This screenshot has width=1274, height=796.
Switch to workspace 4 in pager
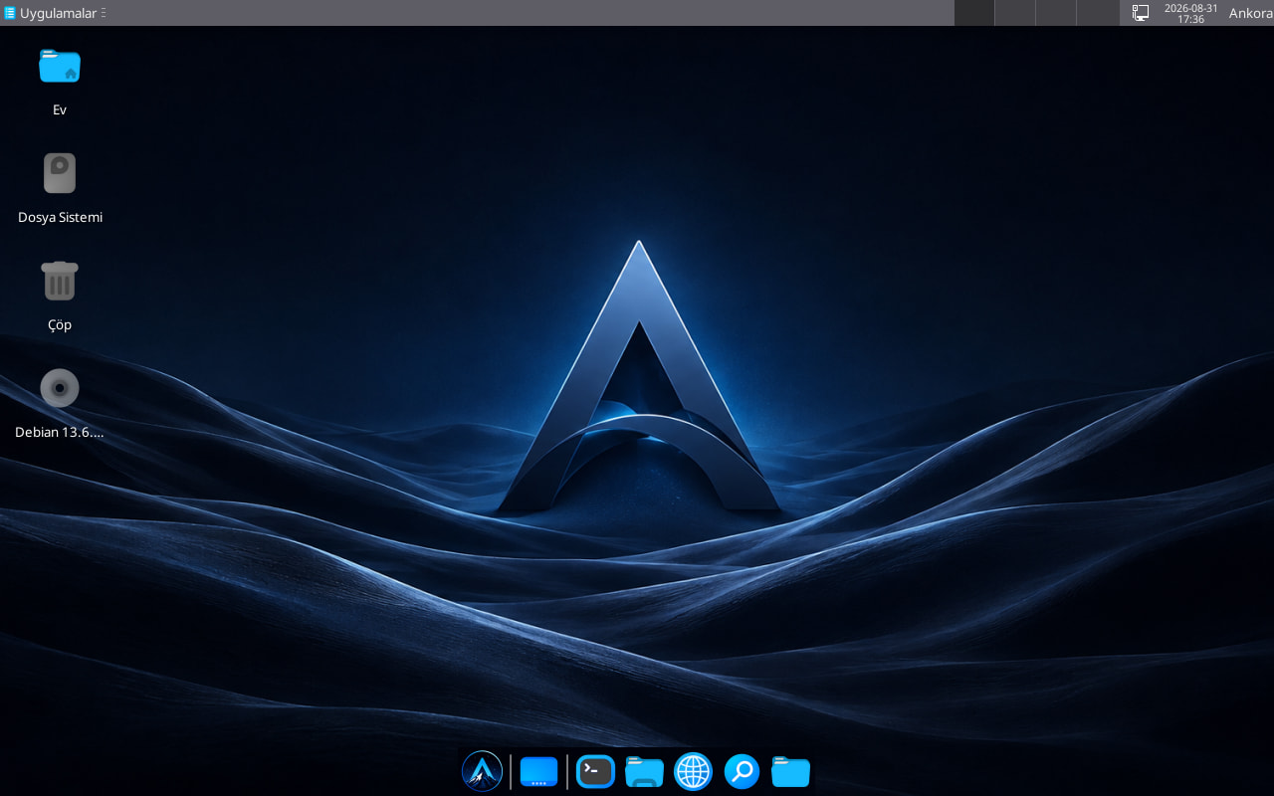1098,13
